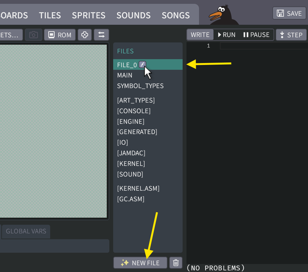The image size is (308, 272).
Task: Click the swap arrows icon
Action: (x=101, y=34)
